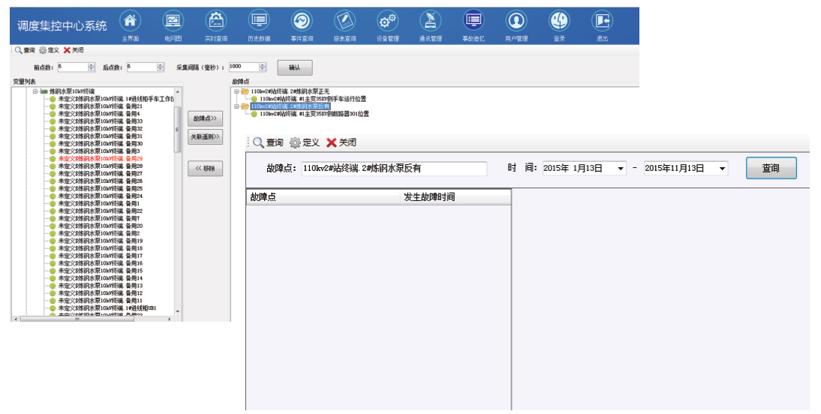Collapse the 炼钢水泵10kV终端 tree node
The width and height of the screenshot is (821, 414).
point(35,91)
